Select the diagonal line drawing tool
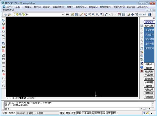Image resolution: width=157 pixels, height=116 pixels. click(x=3, y=82)
